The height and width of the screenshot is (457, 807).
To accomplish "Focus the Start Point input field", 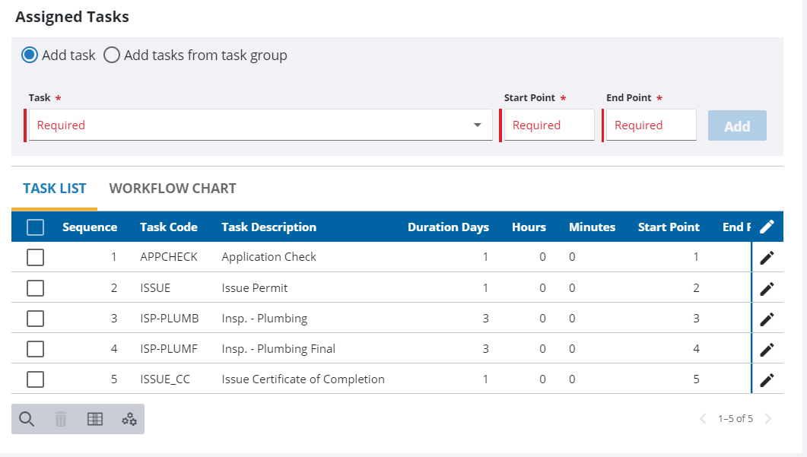I will (x=549, y=125).
